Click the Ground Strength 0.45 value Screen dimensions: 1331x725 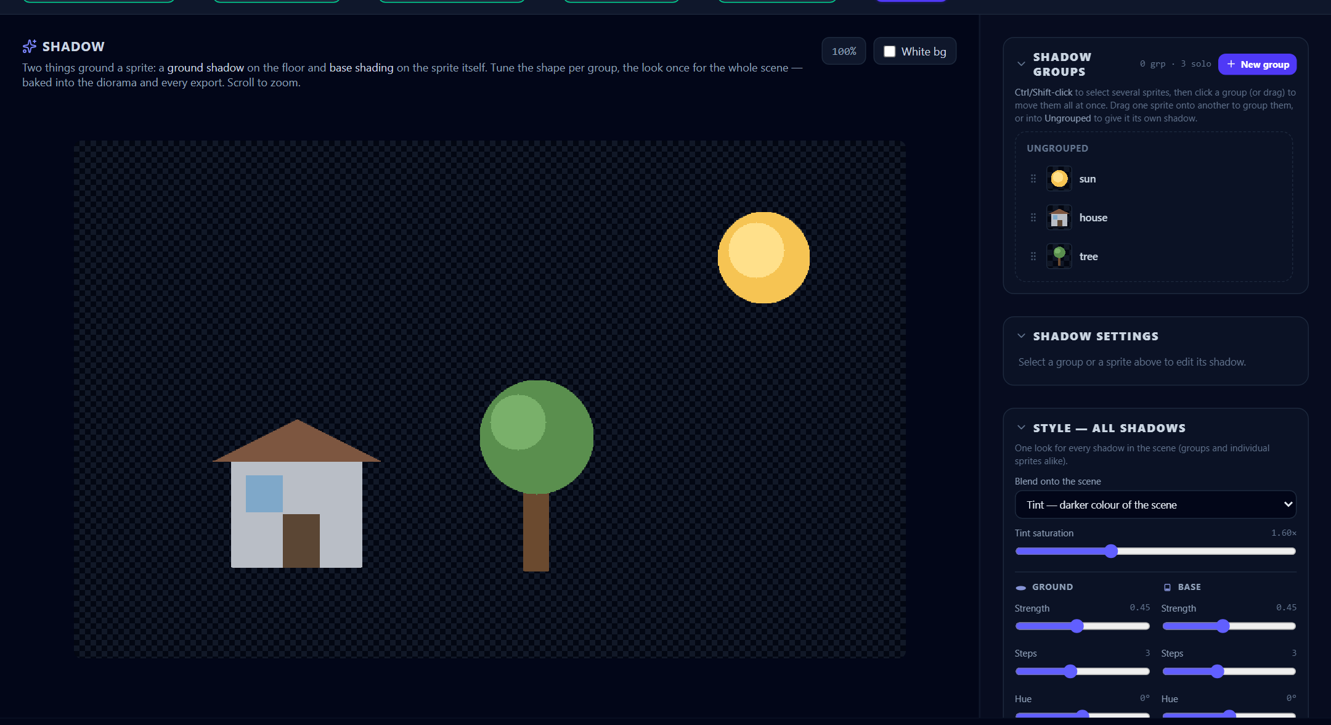point(1139,608)
